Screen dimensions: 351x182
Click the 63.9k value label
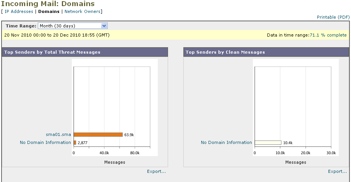tap(129, 135)
